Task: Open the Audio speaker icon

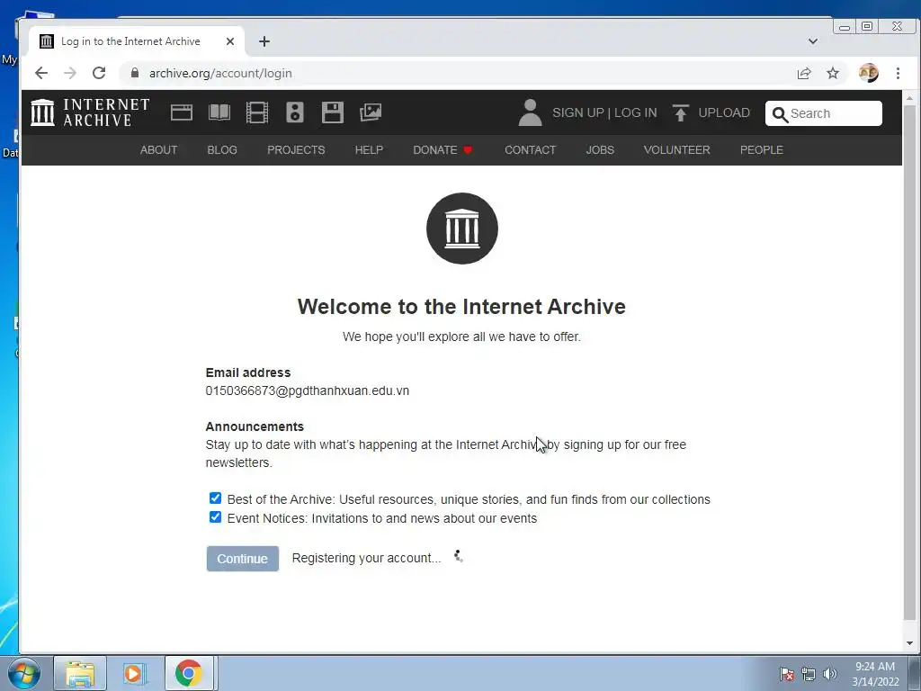Action: coord(295,112)
